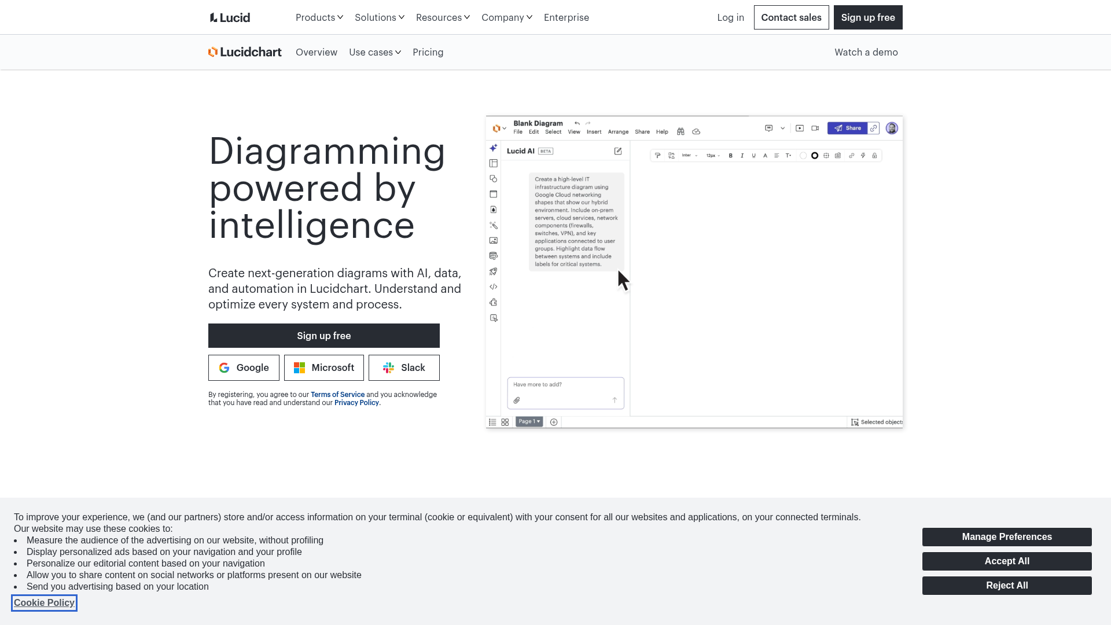Click the user avatar in diagram editor
This screenshot has width=1111, height=625.
point(892,128)
